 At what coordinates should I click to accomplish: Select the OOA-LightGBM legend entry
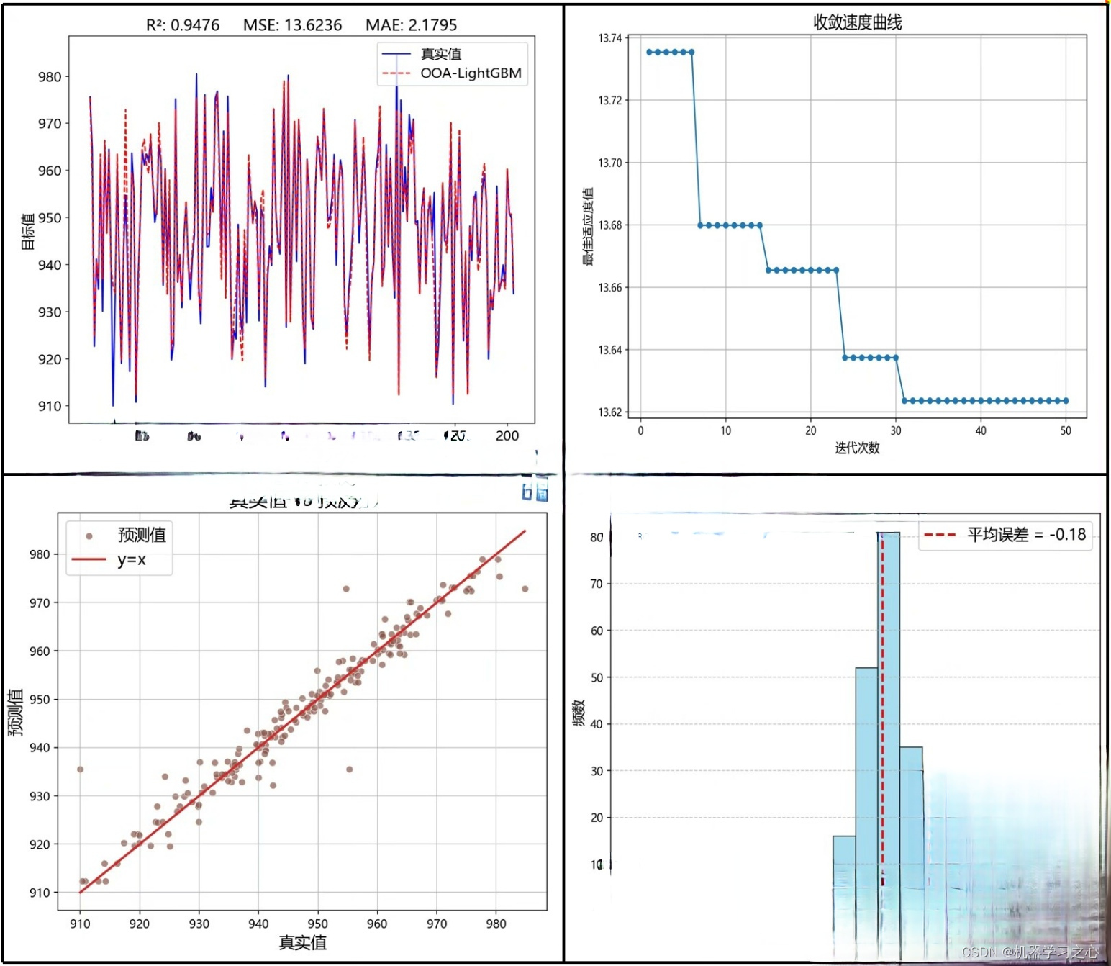452,73
